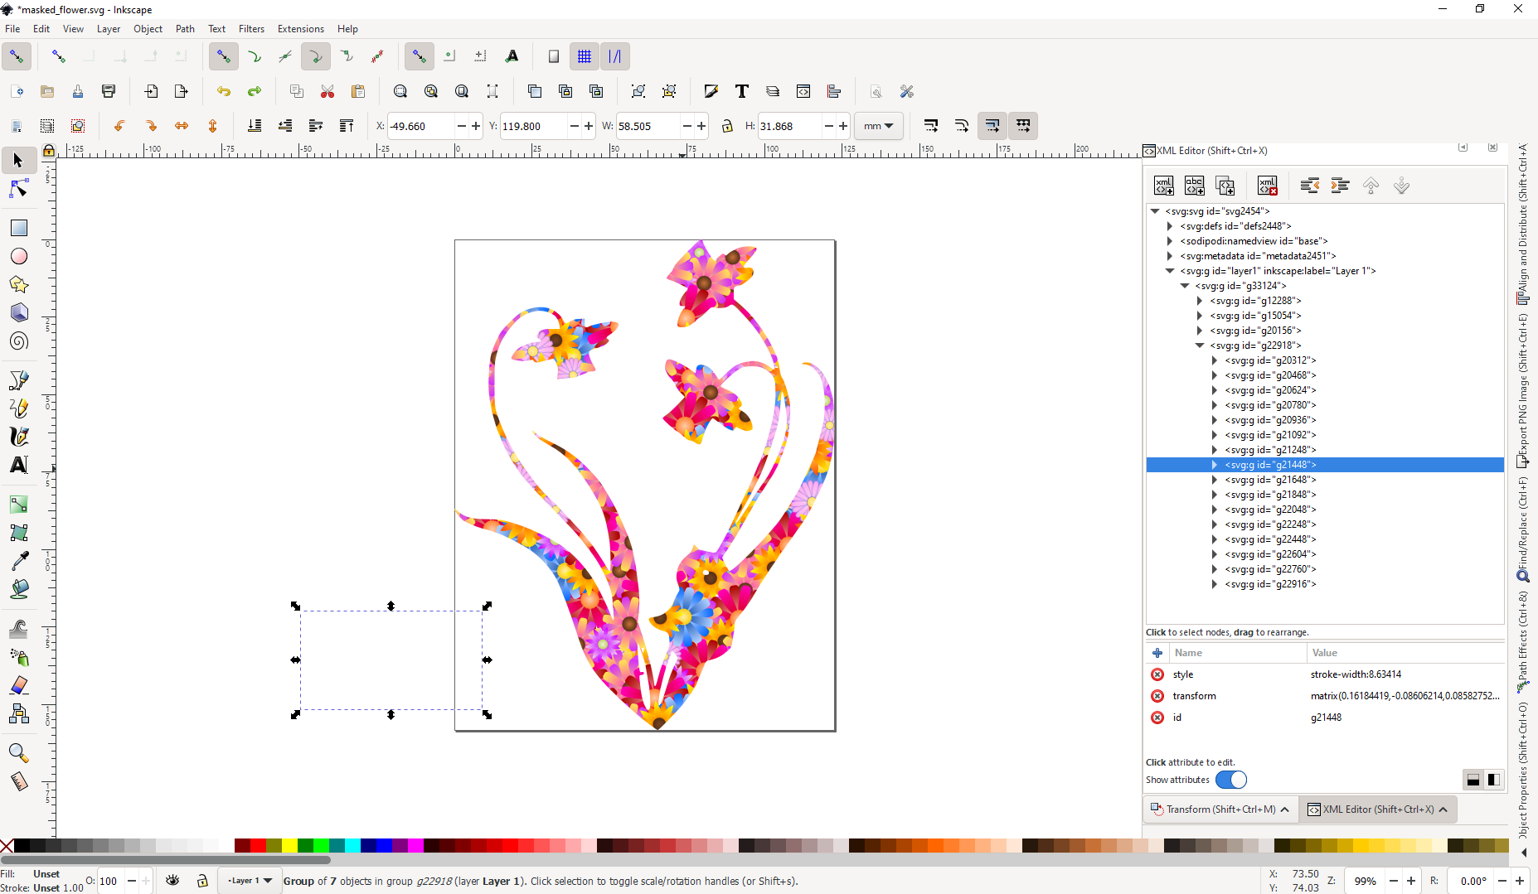Increase zoom with plus button

(1411, 881)
